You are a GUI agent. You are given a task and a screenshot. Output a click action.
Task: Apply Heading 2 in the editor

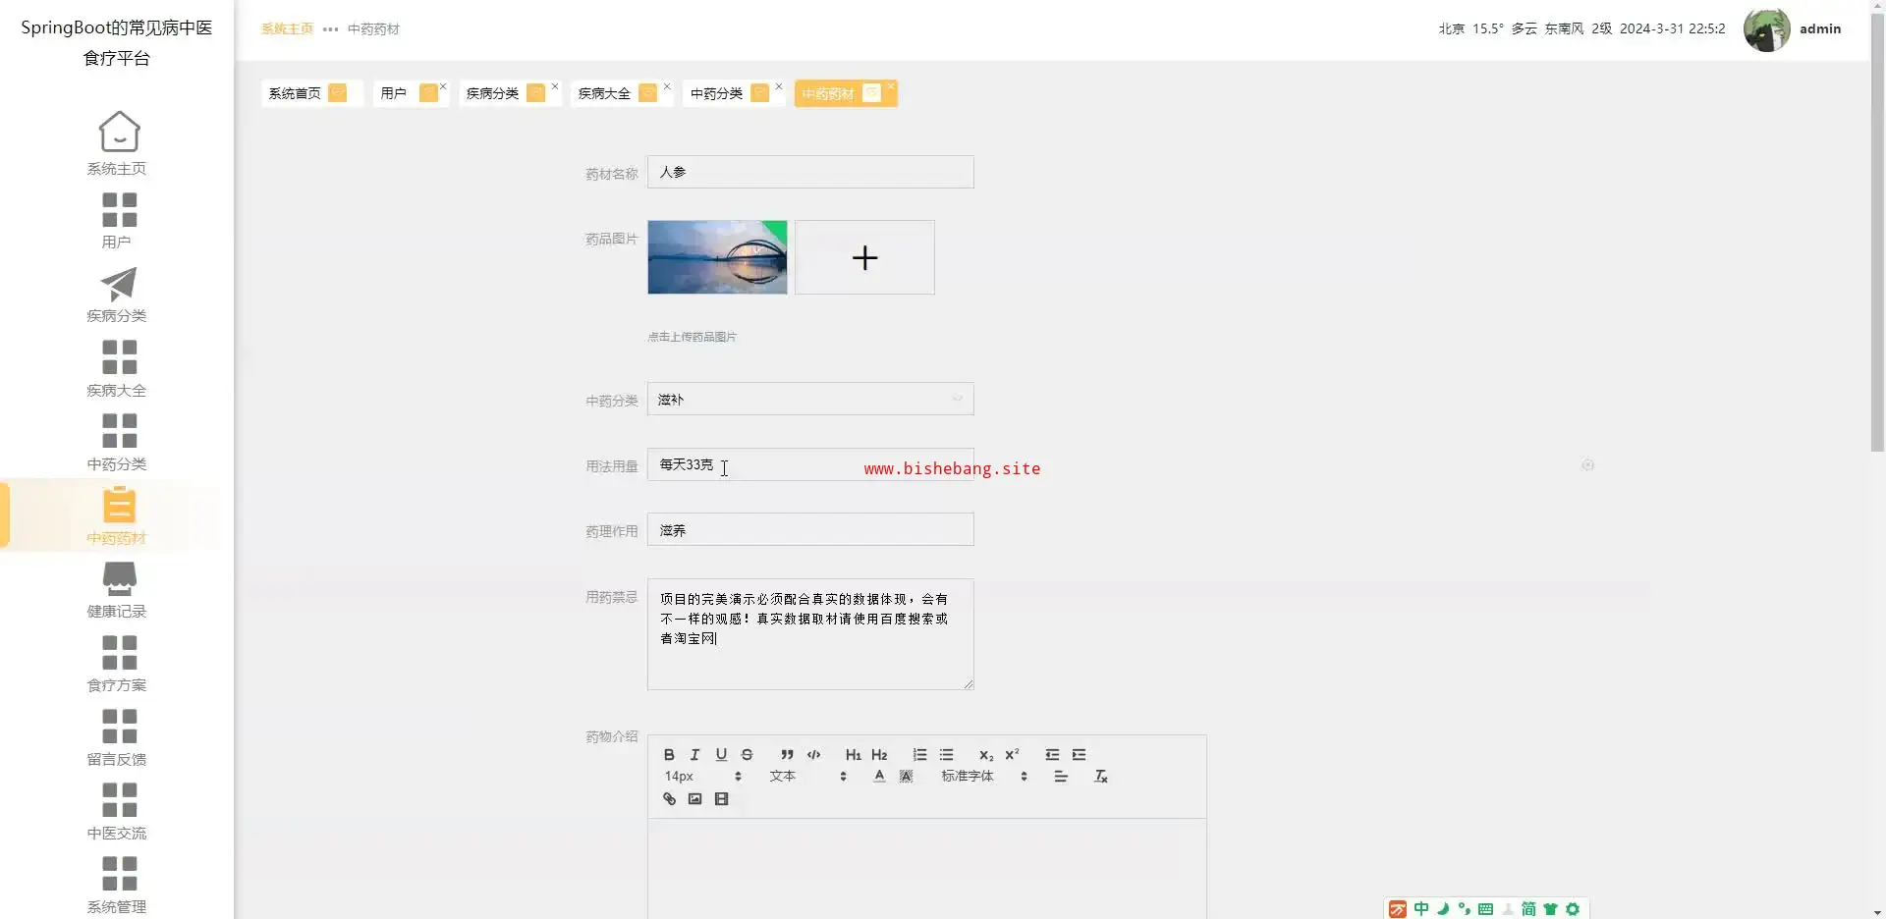[x=879, y=754]
